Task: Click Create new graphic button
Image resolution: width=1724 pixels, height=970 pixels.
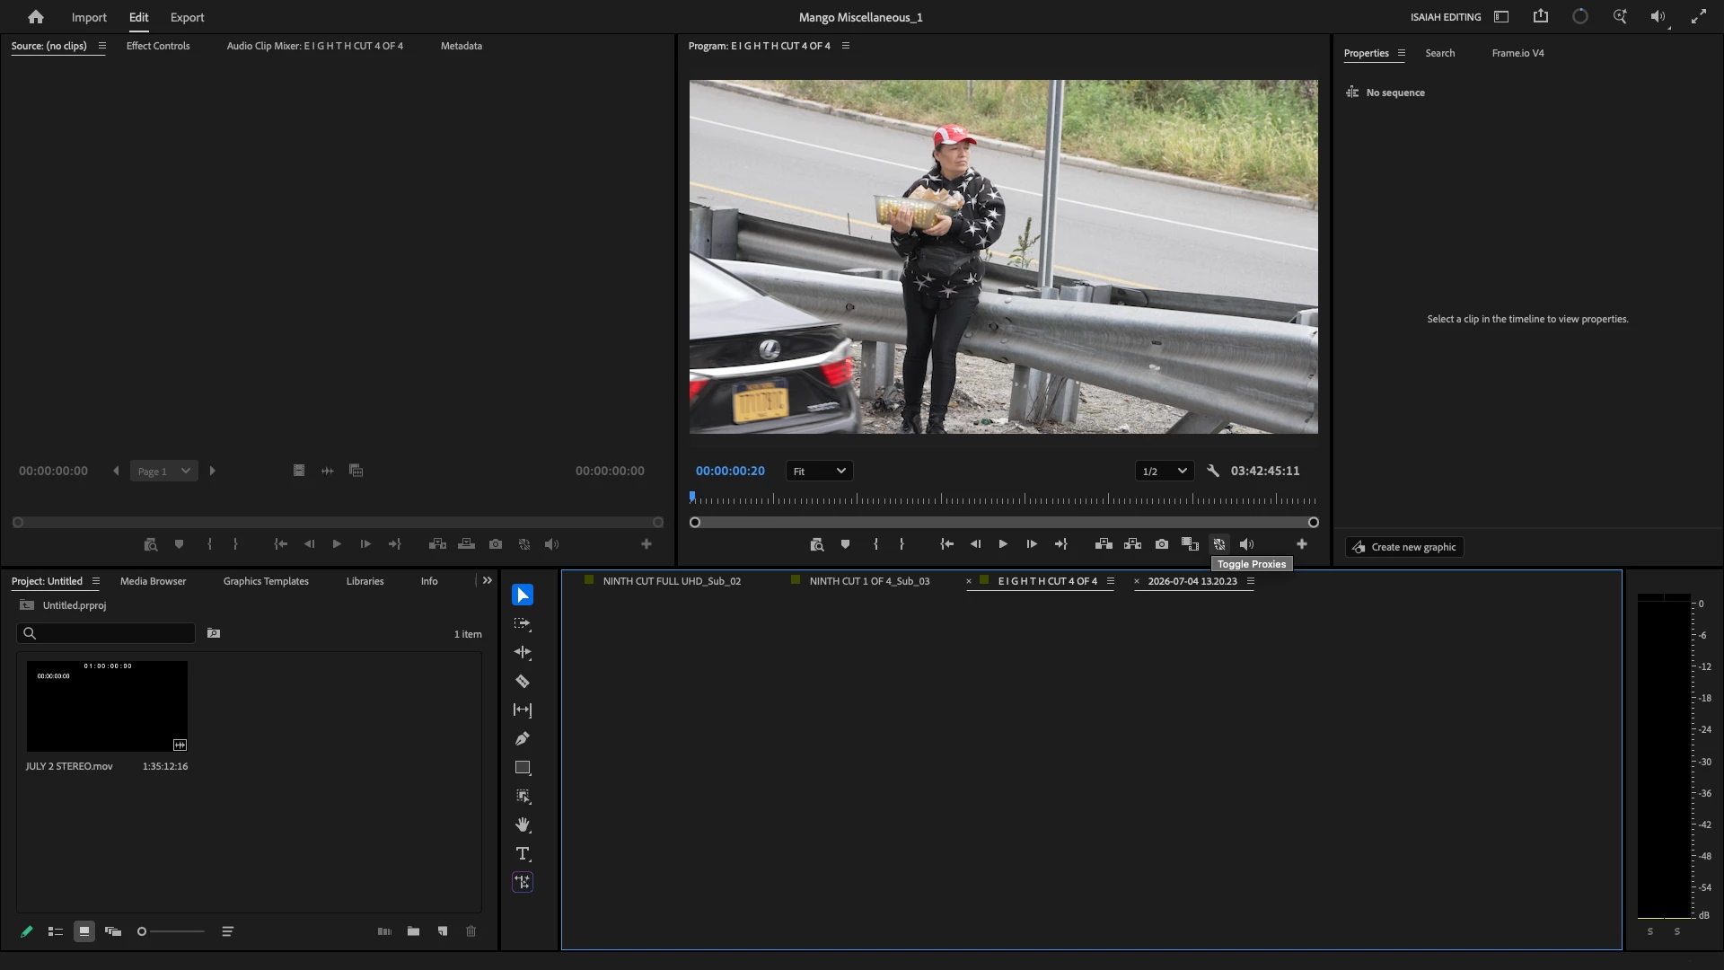Action: click(x=1405, y=547)
